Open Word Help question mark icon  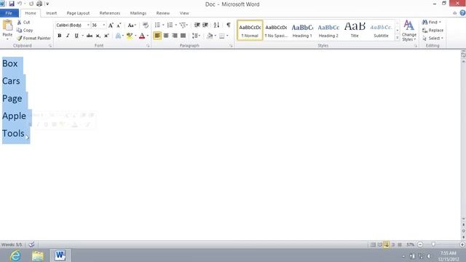(x=462, y=13)
